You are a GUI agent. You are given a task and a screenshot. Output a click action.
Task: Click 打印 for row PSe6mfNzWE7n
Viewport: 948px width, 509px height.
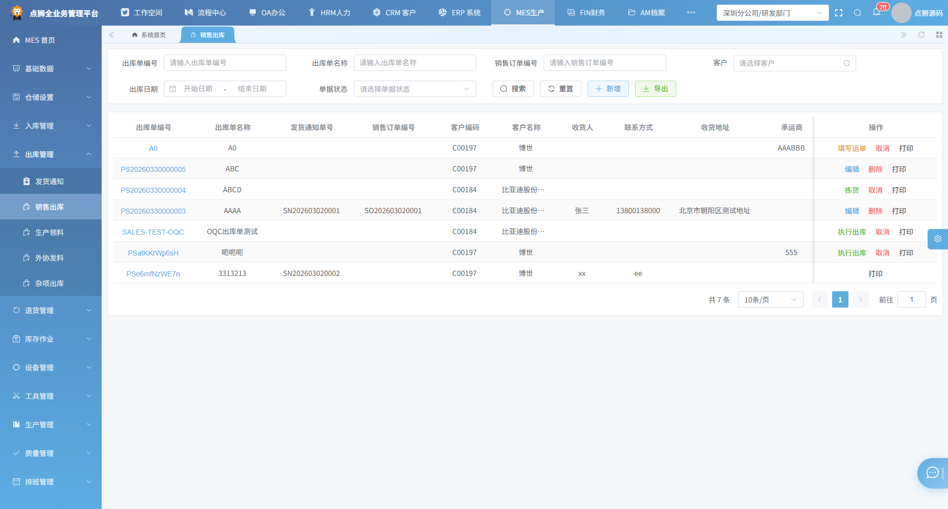coord(876,274)
